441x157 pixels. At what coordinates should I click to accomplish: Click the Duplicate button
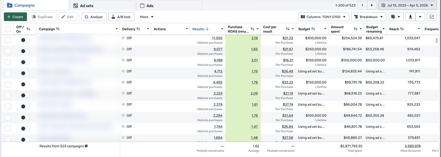[x=43, y=17]
